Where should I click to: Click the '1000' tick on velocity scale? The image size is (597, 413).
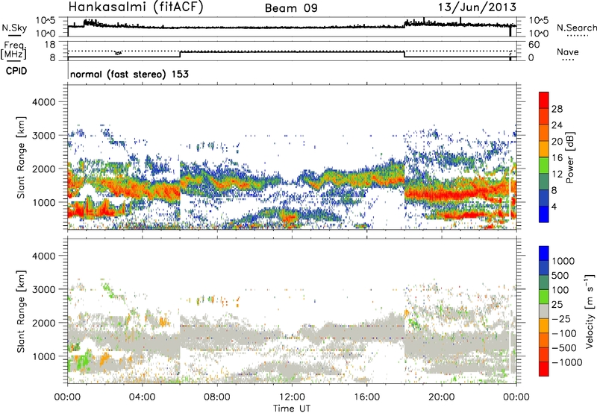[x=563, y=261]
